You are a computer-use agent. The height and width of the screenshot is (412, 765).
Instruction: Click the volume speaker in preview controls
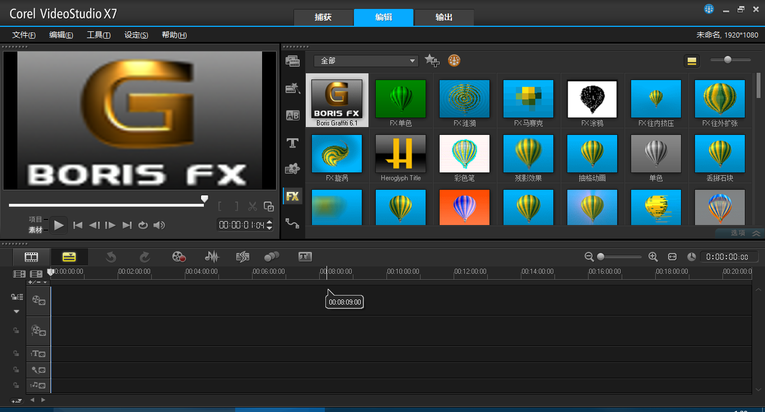click(160, 225)
